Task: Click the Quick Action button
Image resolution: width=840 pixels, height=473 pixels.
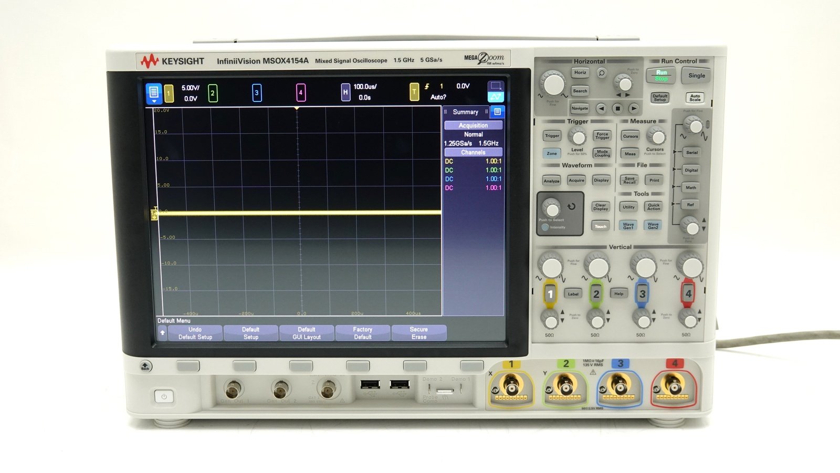Action: [654, 207]
